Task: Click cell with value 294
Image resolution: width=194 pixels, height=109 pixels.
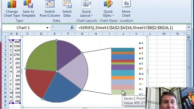Action: [x=17, y=59]
